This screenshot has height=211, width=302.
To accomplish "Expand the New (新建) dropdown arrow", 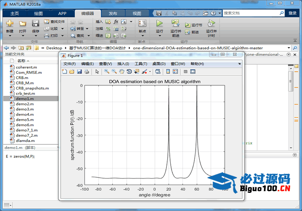I will pyautogui.click(x=9, y=36).
